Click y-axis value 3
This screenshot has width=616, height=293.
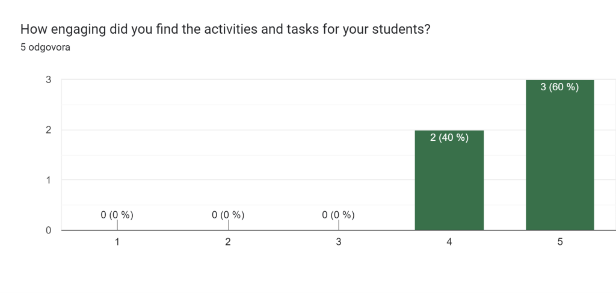[48, 79]
